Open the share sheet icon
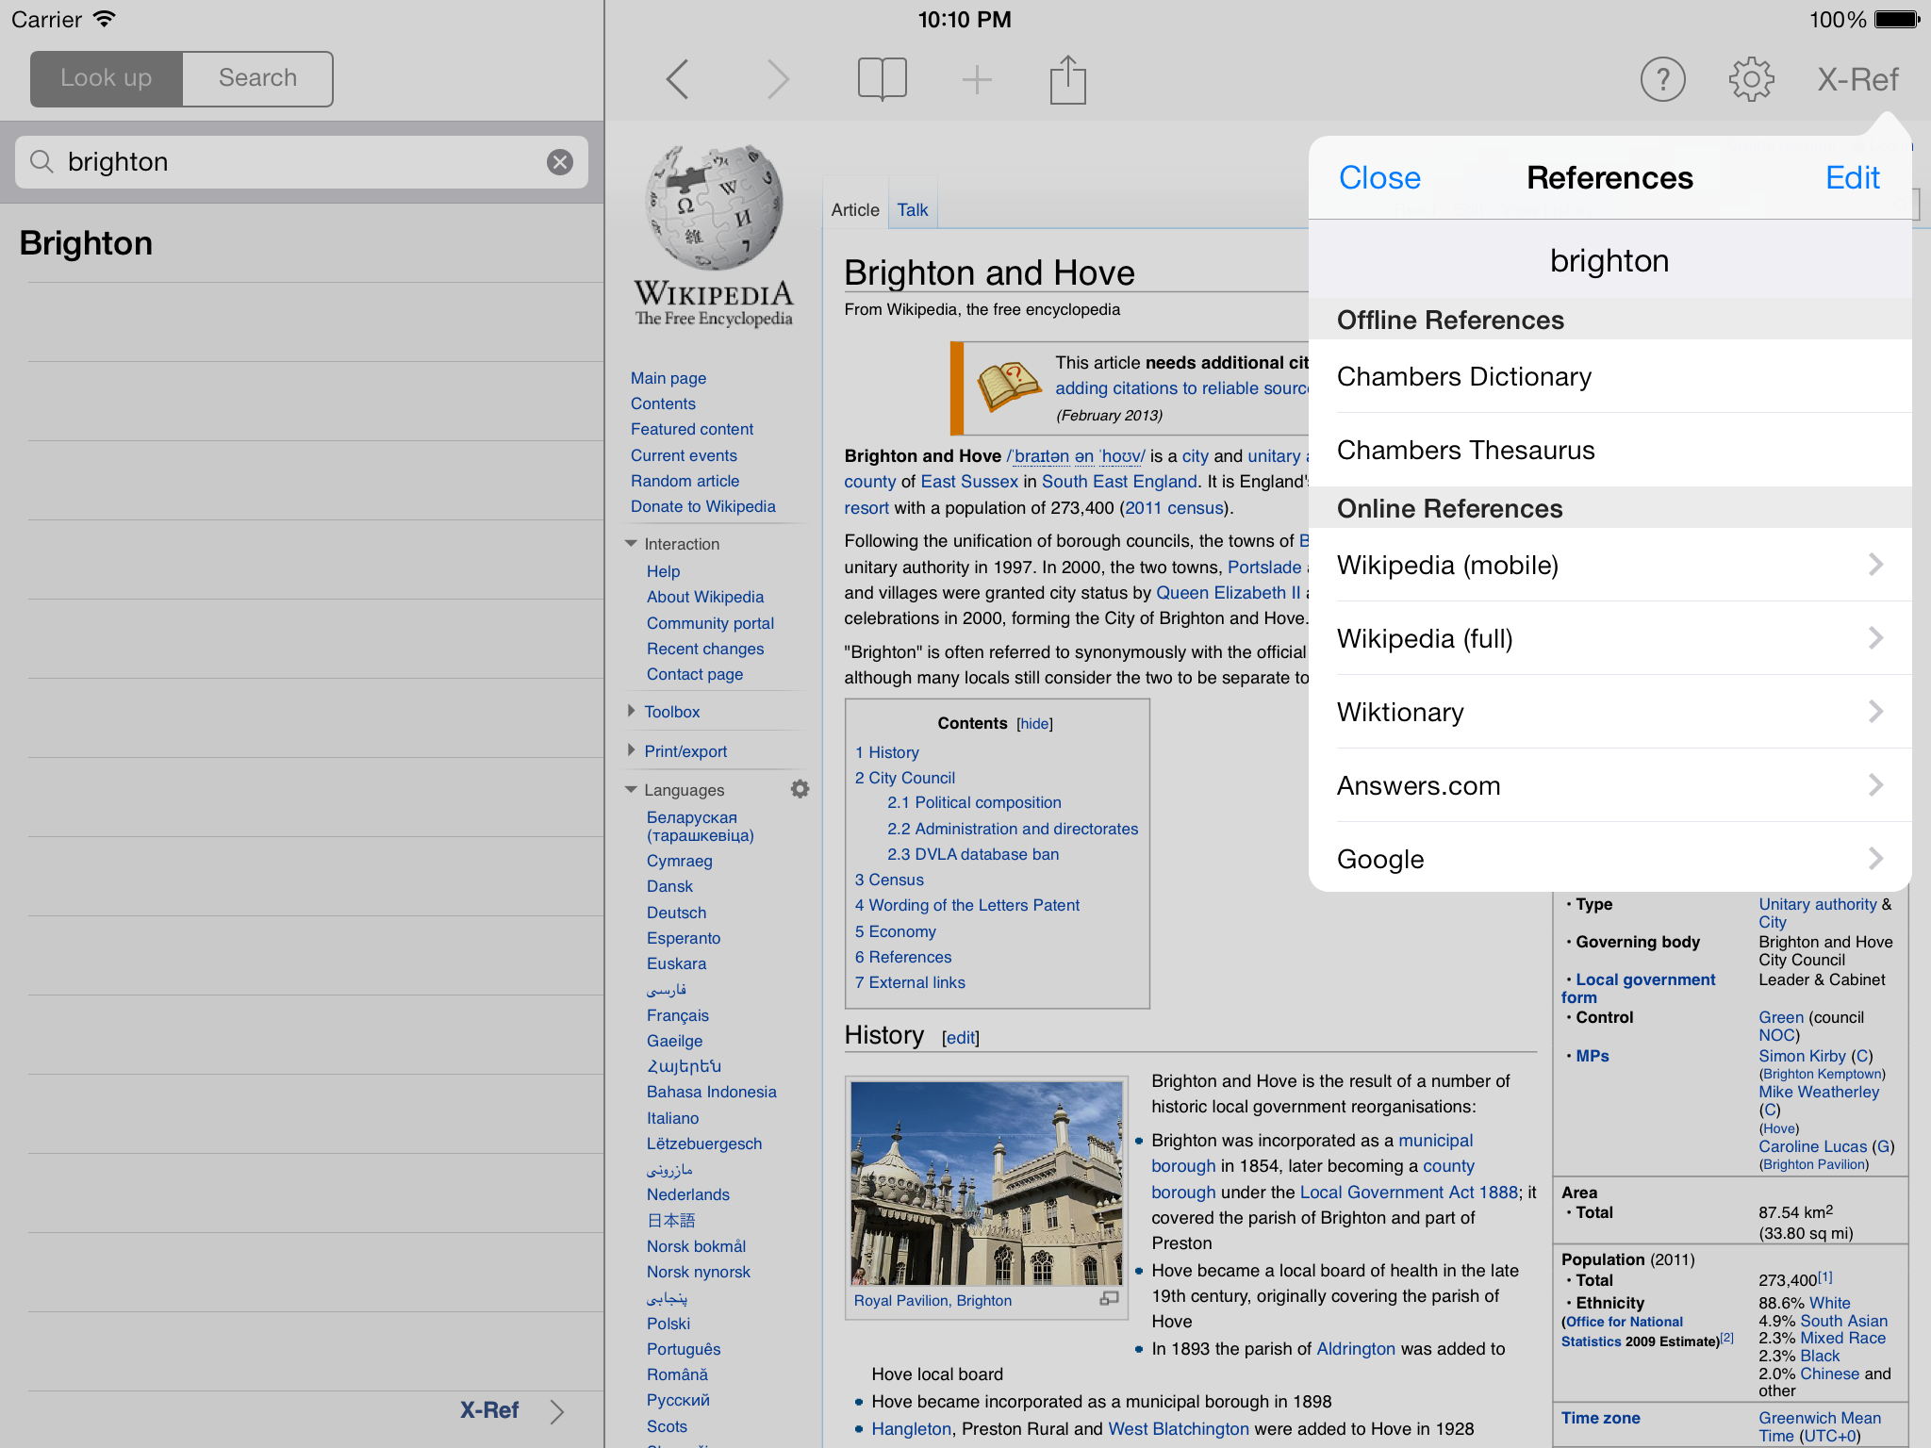The width and height of the screenshot is (1931, 1448). (1067, 79)
